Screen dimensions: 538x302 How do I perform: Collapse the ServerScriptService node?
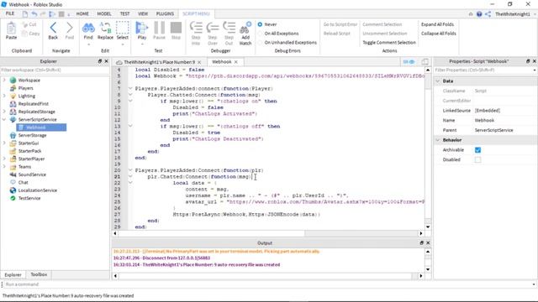tap(4, 119)
